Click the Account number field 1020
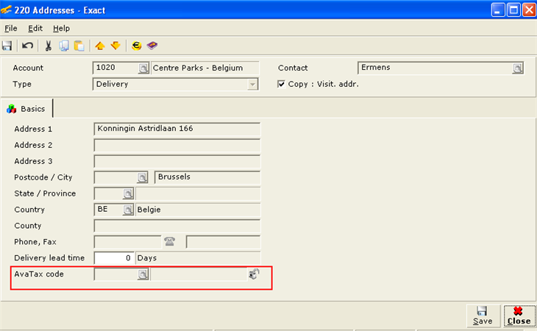 pos(116,68)
